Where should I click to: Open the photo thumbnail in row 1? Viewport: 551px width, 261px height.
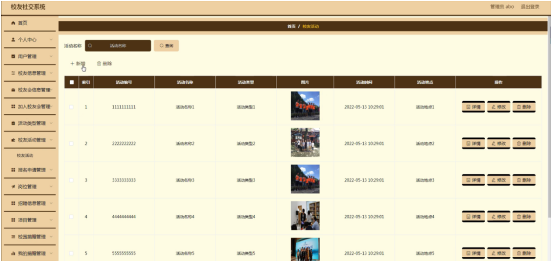pos(305,106)
